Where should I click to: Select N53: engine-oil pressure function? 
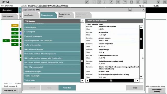click(x=52, y=49)
